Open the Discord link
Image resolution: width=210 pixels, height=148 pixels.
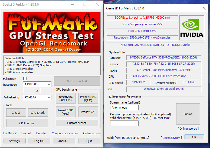click(26, 133)
